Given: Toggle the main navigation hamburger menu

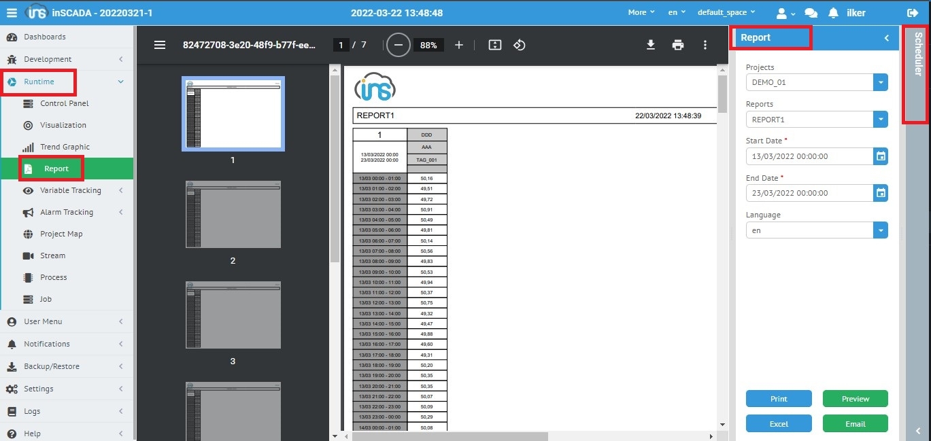Looking at the screenshot, I should coord(12,13).
